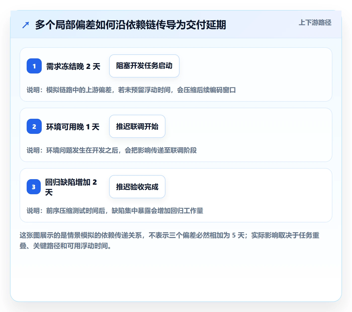Select the 推迟联调开始 pill
Viewport: 352px width, 312px height.
137,126
